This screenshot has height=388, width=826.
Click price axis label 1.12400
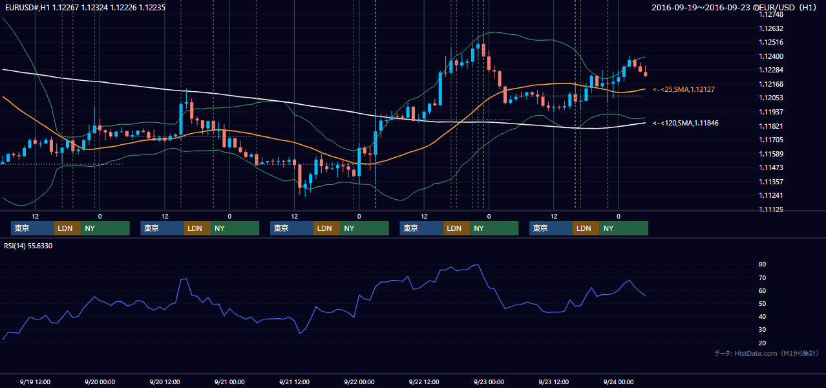click(772, 56)
